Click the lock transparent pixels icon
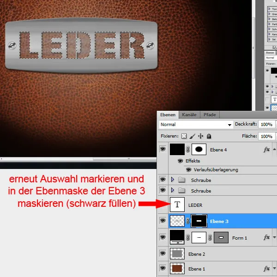Screen dimensions: 277x277 click(x=185, y=137)
